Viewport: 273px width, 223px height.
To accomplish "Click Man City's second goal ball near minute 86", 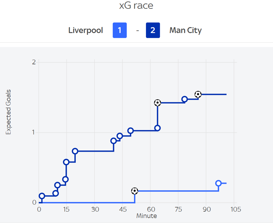I will pyautogui.click(x=198, y=94).
